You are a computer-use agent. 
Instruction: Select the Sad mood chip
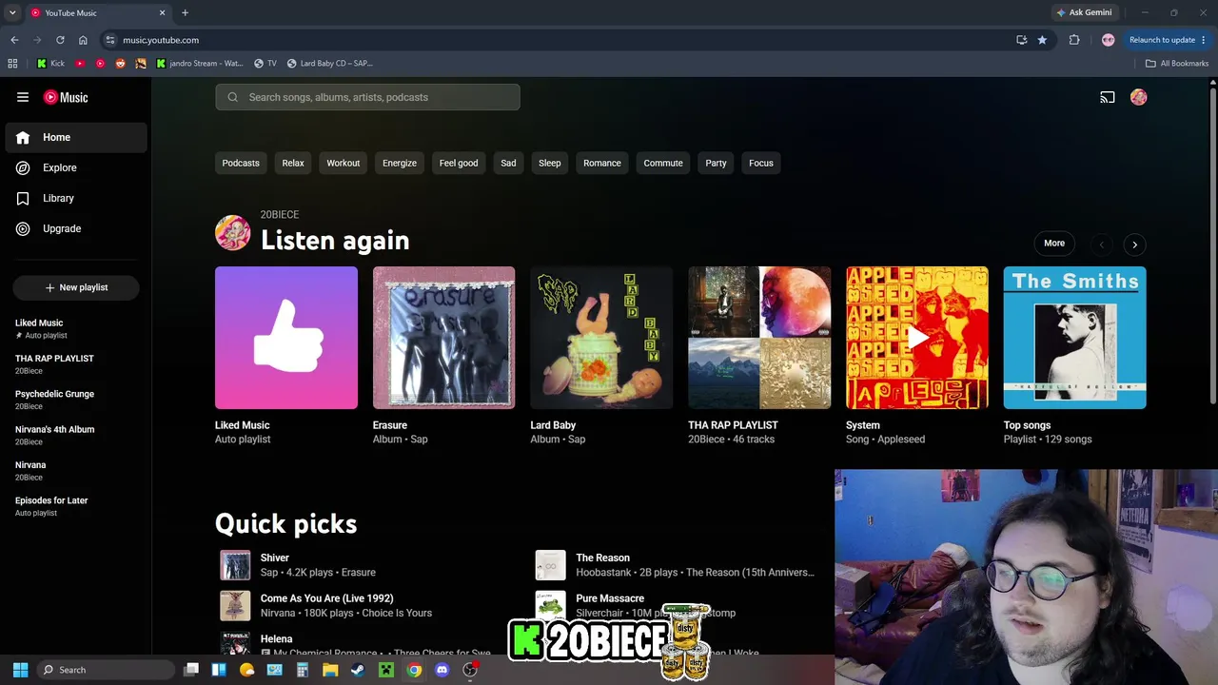coord(508,163)
